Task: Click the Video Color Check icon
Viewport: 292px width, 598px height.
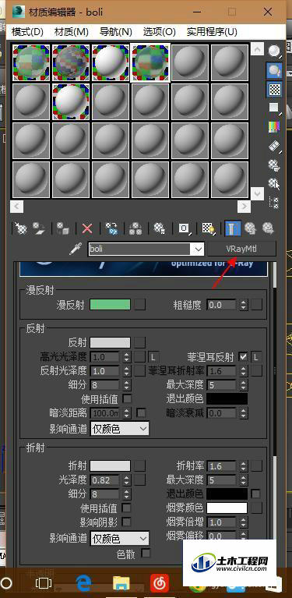Action: (x=274, y=126)
